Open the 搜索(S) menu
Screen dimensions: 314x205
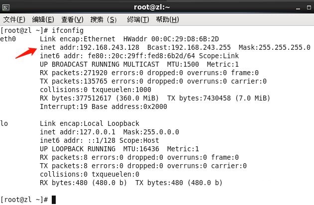coord(104,19)
